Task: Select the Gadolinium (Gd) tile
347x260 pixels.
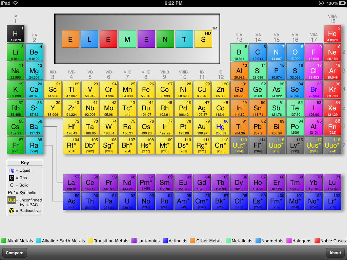Action: click(202, 182)
